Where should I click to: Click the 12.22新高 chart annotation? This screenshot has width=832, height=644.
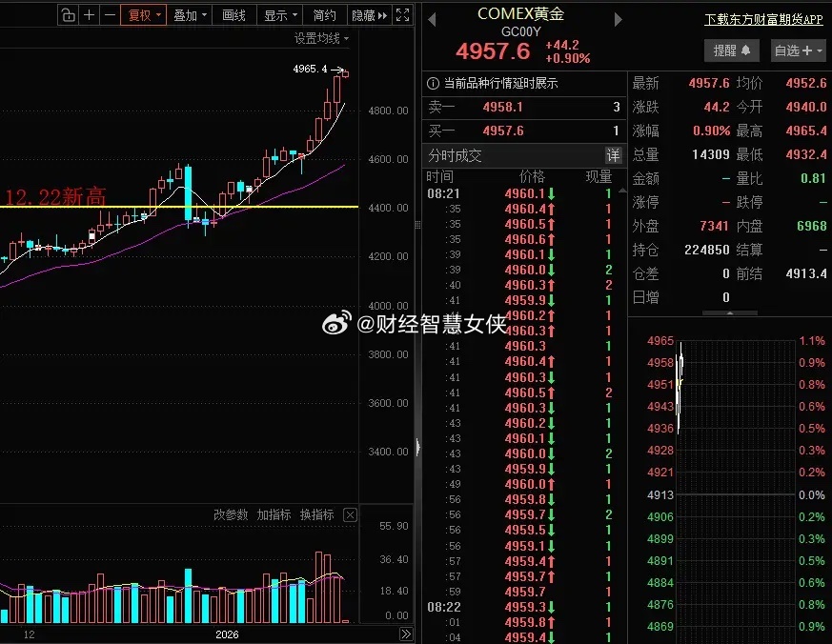pyautogui.click(x=55, y=197)
